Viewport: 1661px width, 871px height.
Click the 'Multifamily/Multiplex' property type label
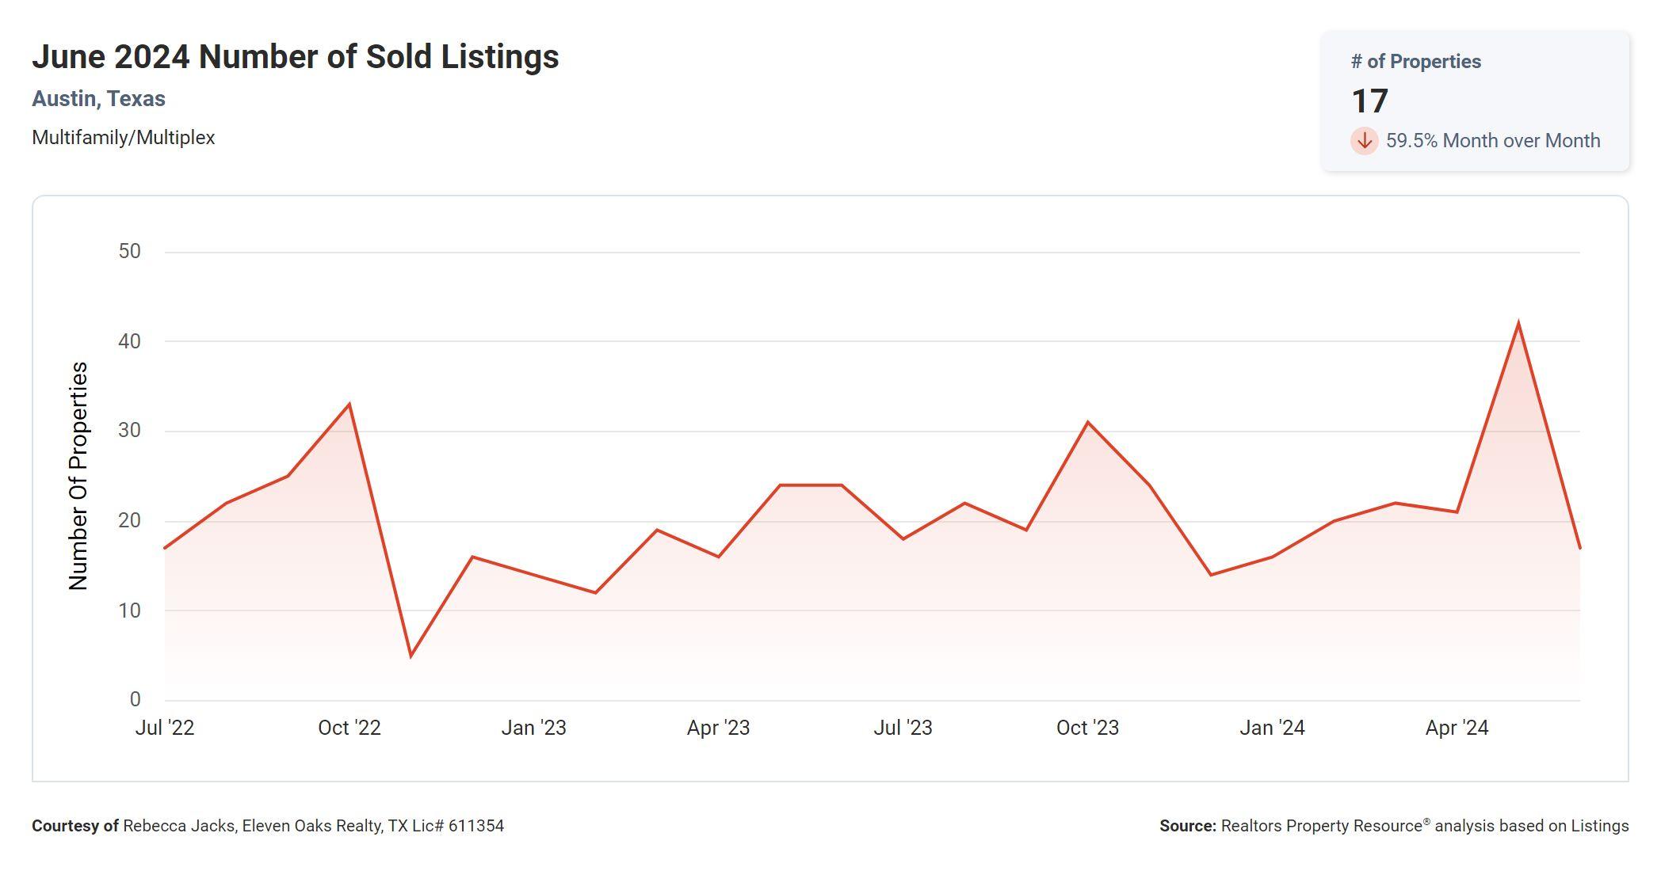coord(123,138)
